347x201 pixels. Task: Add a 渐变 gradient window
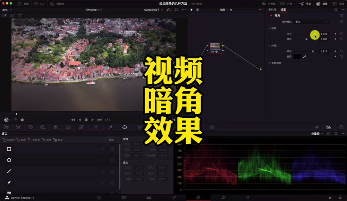[58, 140]
